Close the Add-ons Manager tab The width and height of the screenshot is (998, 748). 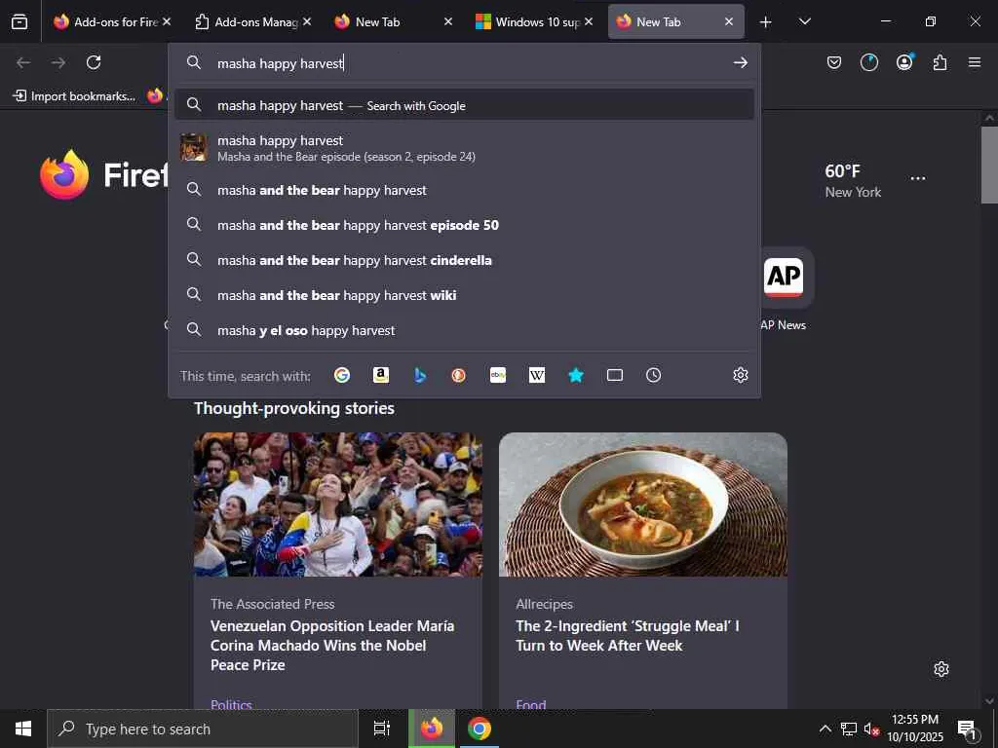[x=307, y=21]
